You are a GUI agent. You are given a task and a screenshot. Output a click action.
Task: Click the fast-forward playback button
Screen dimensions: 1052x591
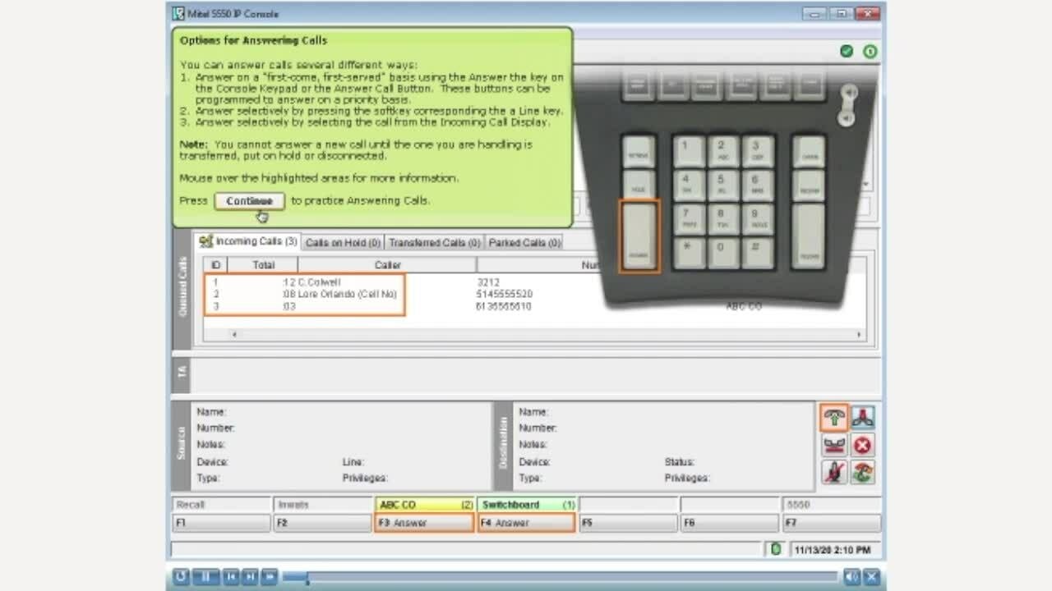(x=269, y=577)
